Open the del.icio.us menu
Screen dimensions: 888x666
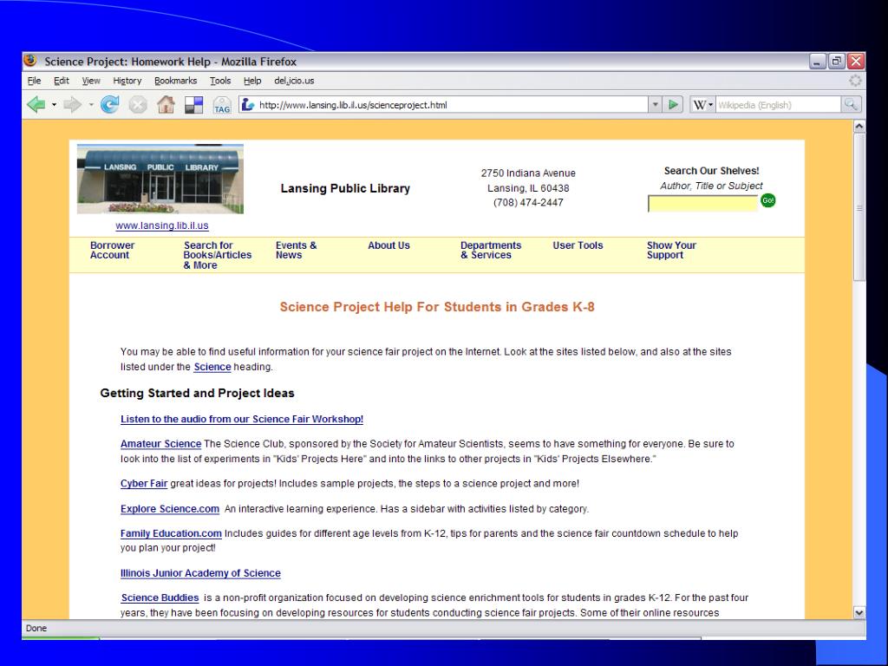294,81
